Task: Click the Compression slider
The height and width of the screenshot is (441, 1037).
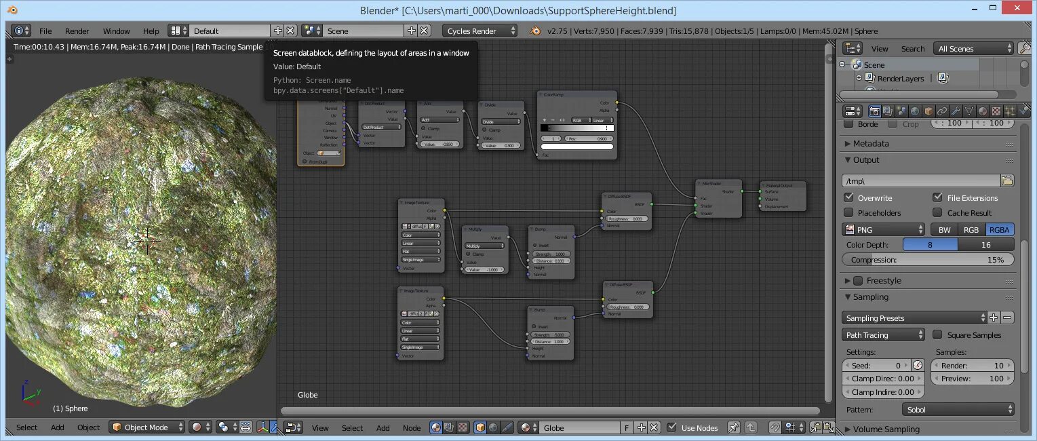Action: (x=928, y=260)
